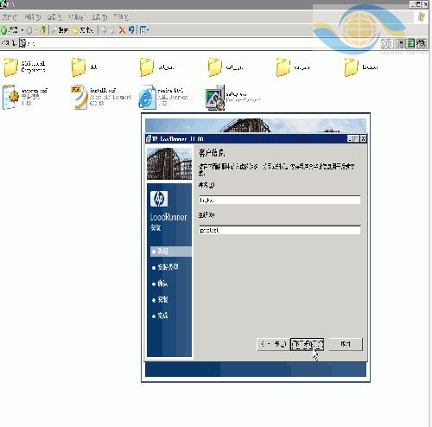Click the Folders toolbar button
The image size is (432, 427).
(82, 29)
